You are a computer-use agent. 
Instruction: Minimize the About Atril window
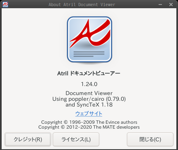(160, 5)
